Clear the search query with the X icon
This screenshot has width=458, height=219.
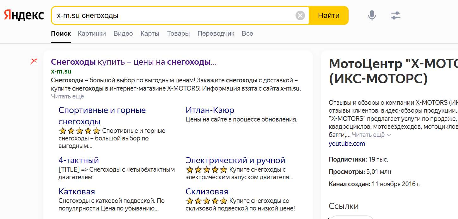pyautogui.click(x=300, y=15)
